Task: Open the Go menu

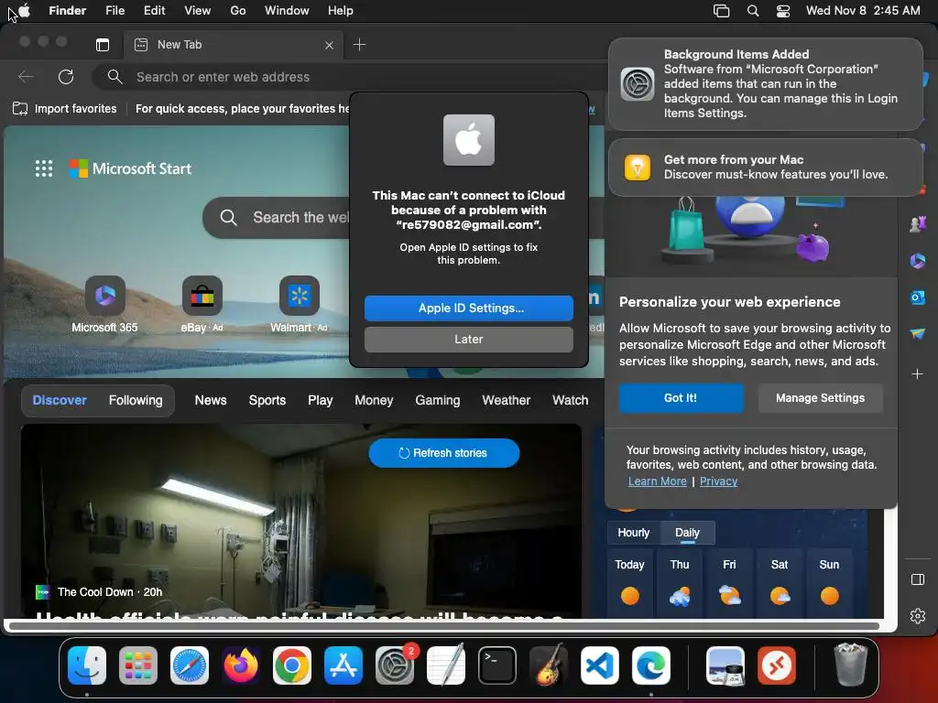Action: (238, 11)
